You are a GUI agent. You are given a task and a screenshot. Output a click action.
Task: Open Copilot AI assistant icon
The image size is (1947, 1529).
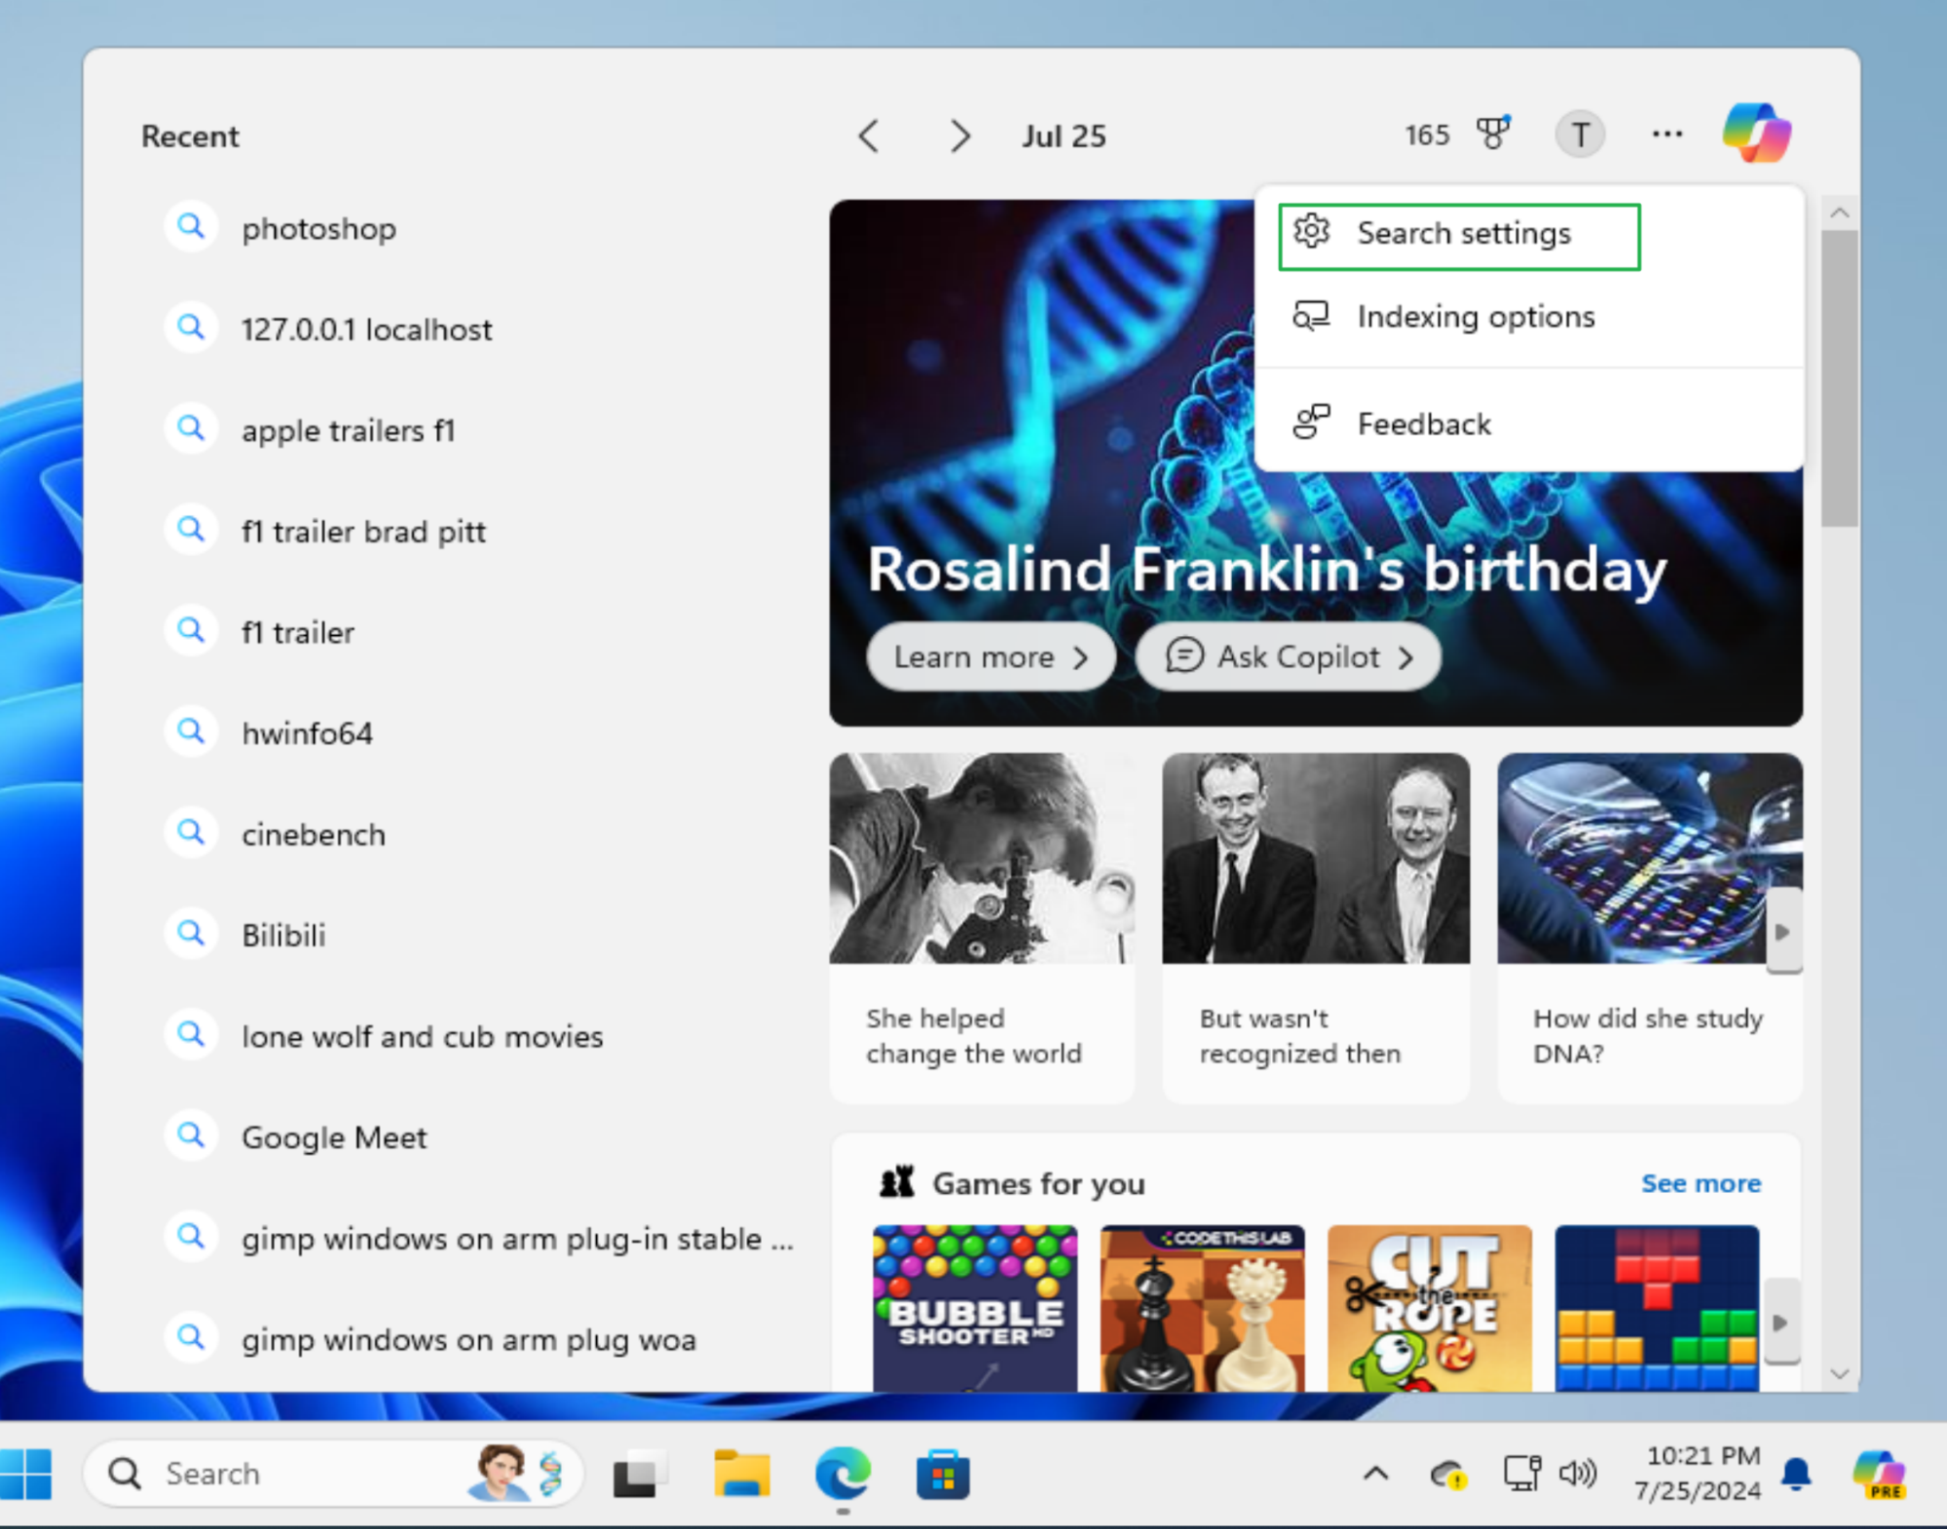(1759, 135)
